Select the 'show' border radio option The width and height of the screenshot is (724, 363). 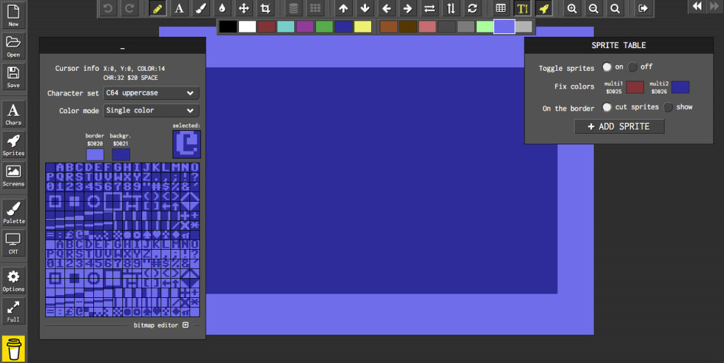[667, 107]
